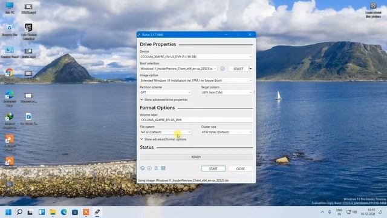Show hidden system tray icons
Image resolution: width=387 pixels, height=218 pixels.
(x=322, y=212)
